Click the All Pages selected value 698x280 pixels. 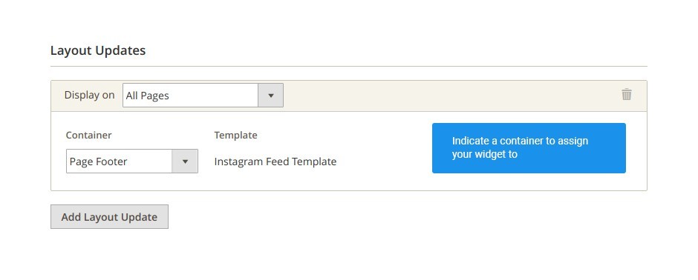pos(147,96)
